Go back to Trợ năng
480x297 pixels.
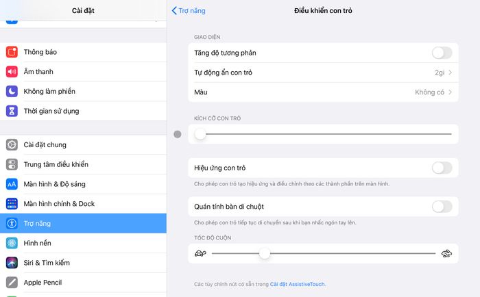188,10
